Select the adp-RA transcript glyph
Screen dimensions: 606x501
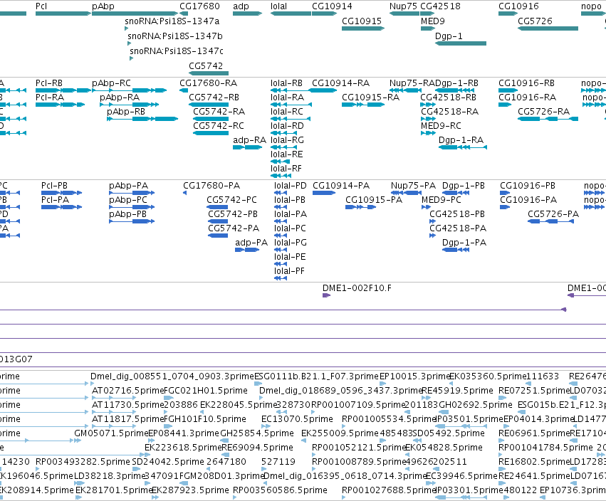pos(247,147)
